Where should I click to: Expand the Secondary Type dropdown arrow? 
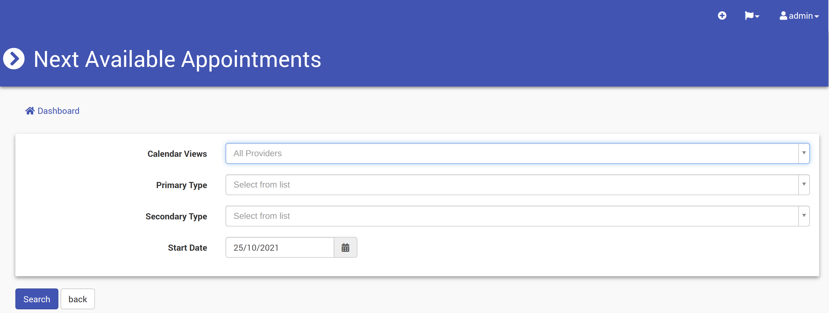tap(803, 216)
